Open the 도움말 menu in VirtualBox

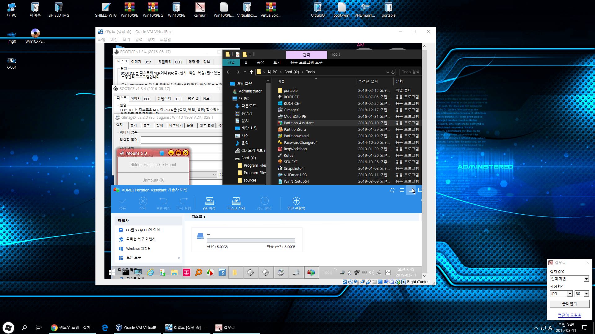165,40
